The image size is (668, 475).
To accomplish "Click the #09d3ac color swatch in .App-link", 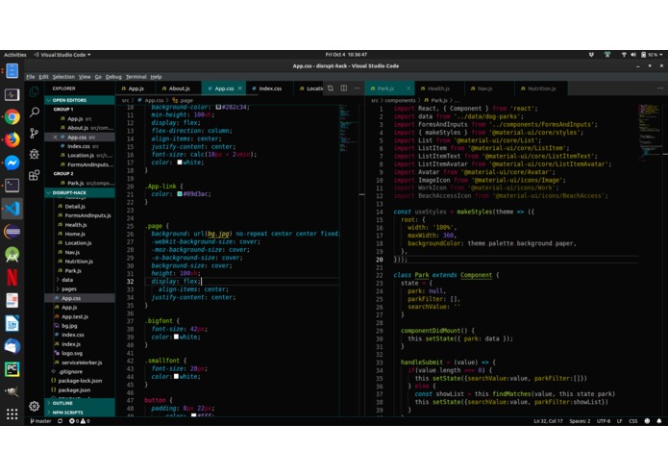I will click(180, 194).
